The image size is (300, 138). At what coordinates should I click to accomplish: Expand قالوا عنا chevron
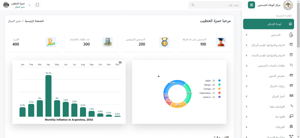tap(246, 117)
